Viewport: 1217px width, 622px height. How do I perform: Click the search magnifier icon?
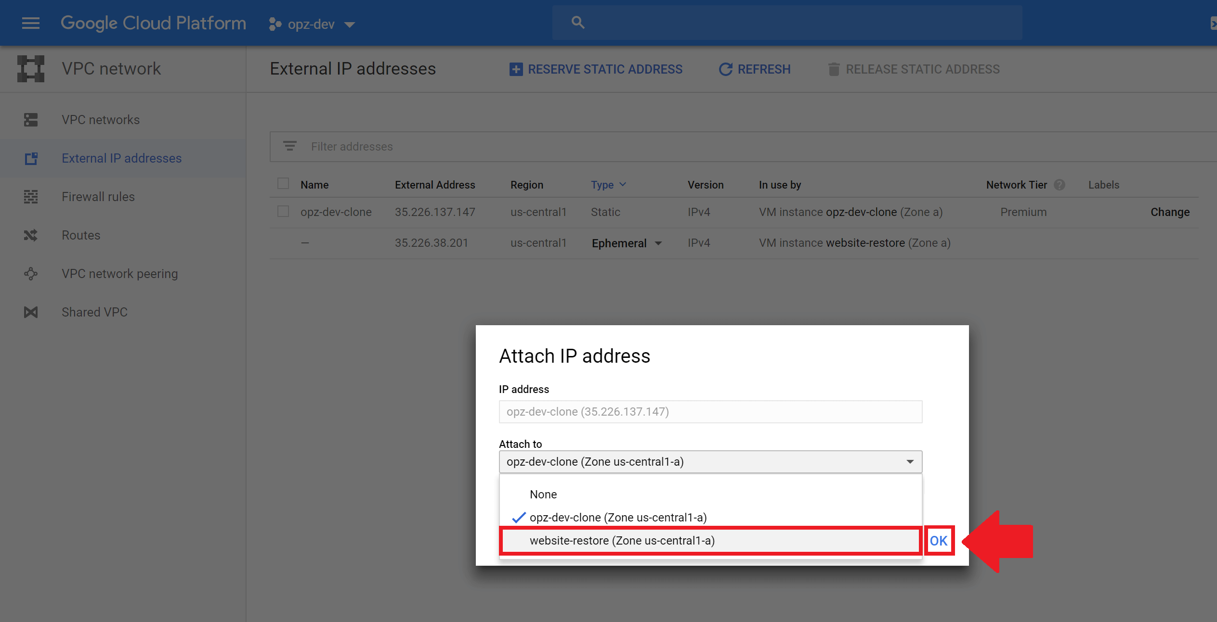click(577, 22)
